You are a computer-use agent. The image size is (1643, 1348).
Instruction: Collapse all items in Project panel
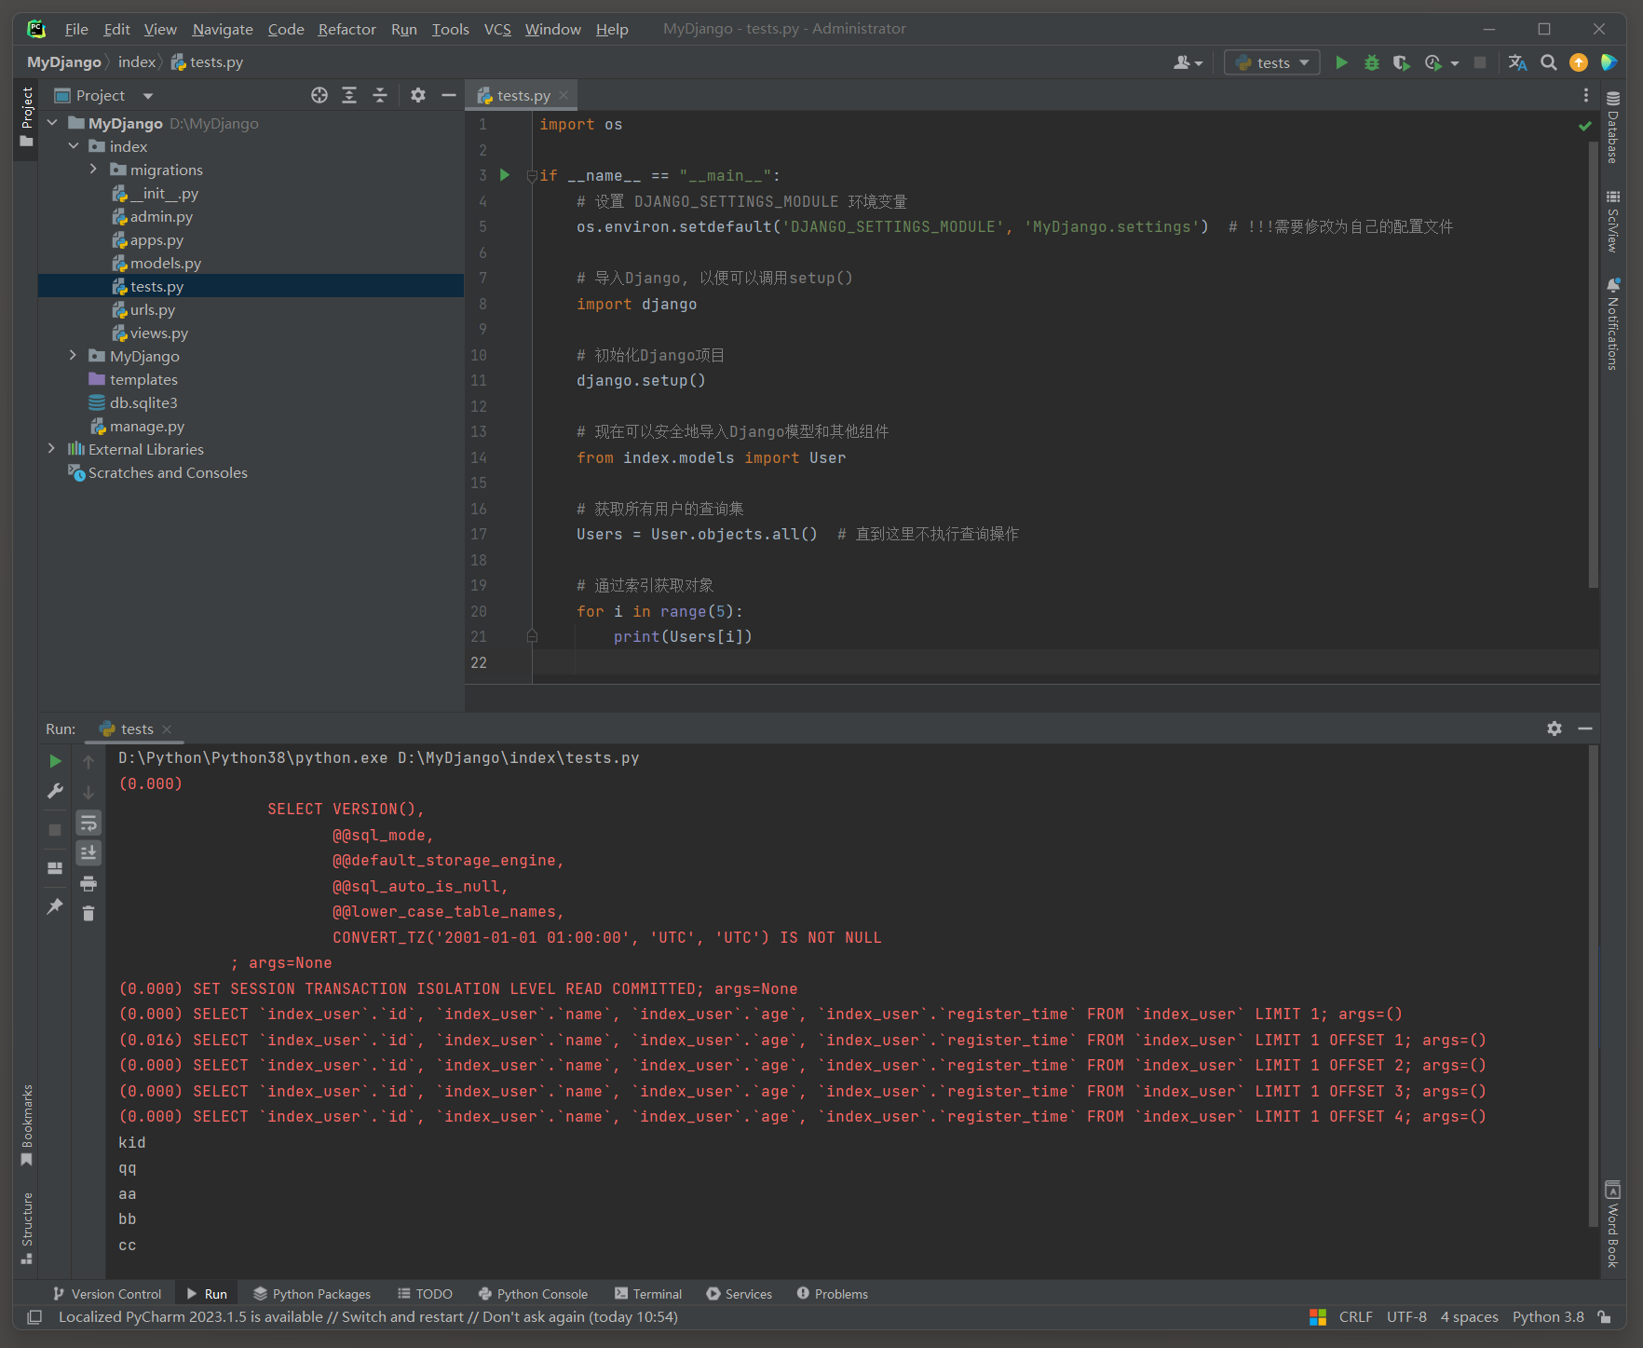(380, 95)
